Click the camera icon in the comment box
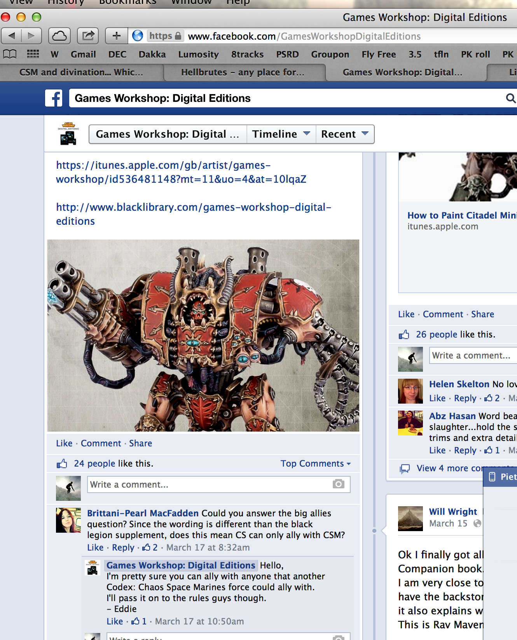 tap(339, 484)
